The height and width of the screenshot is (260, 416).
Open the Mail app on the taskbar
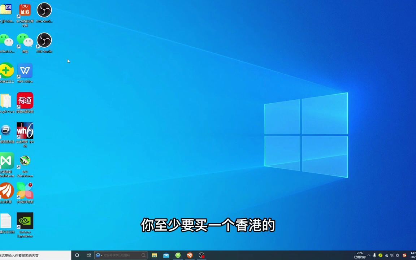coord(166,255)
